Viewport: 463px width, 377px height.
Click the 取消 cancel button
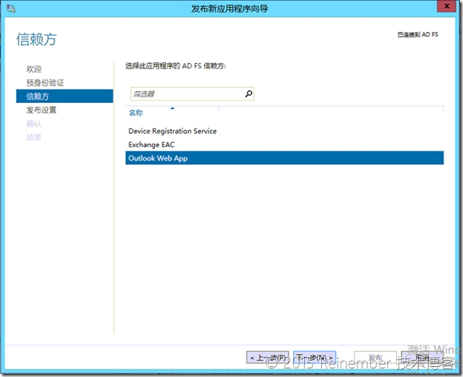click(422, 358)
